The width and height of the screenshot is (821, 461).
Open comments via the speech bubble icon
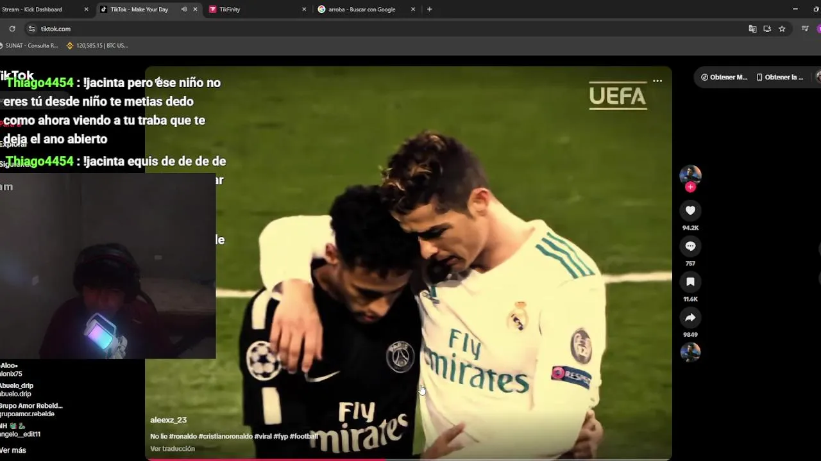(x=690, y=246)
